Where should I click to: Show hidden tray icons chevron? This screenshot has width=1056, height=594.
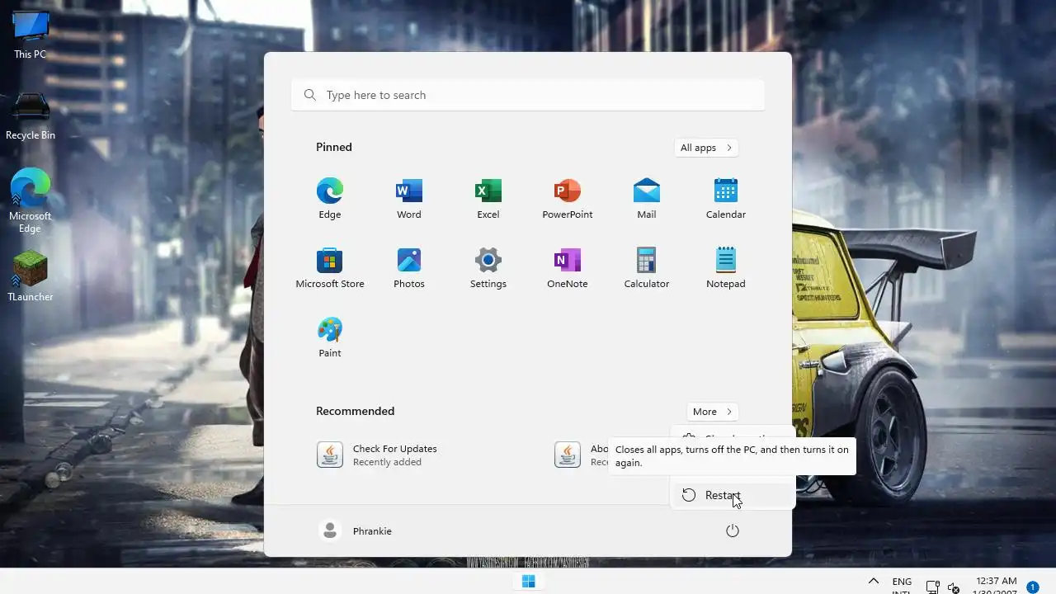[x=874, y=582]
